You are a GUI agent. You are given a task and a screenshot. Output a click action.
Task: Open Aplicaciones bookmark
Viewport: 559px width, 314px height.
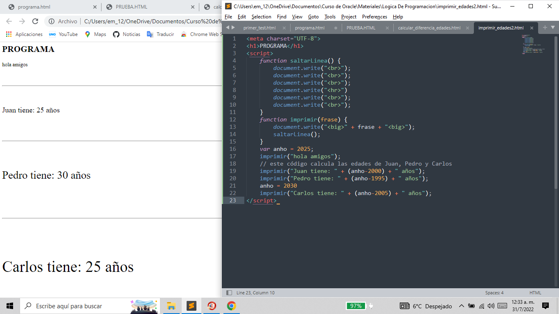pyautogui.click(x=24, y=34)
